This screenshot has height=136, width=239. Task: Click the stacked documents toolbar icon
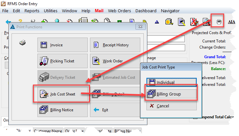click(x=83, y=20)
